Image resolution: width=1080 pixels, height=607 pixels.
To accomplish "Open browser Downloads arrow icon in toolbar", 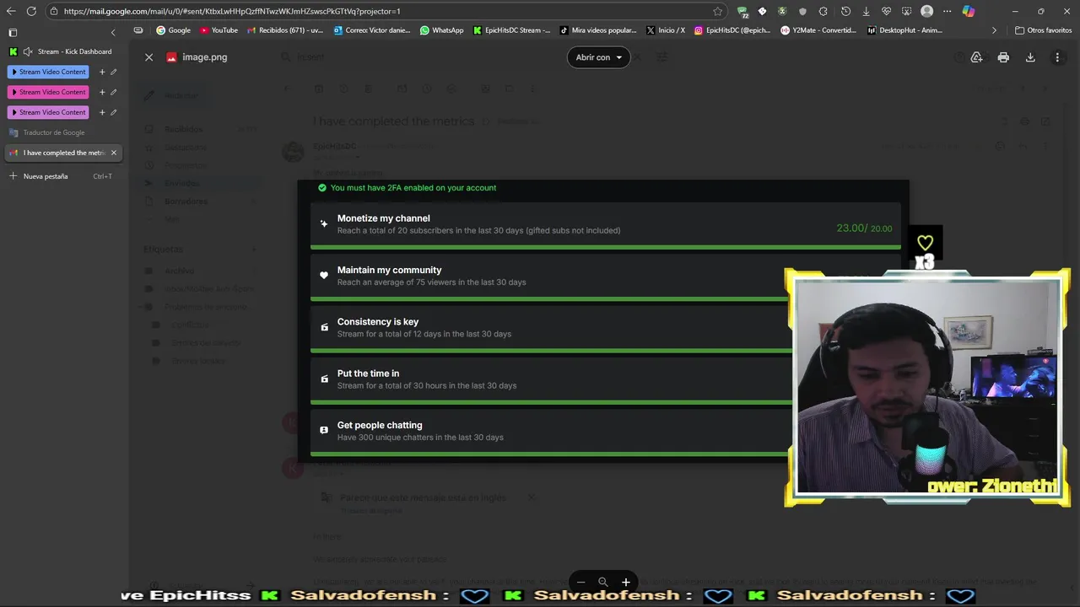I will tap(867, 11).
